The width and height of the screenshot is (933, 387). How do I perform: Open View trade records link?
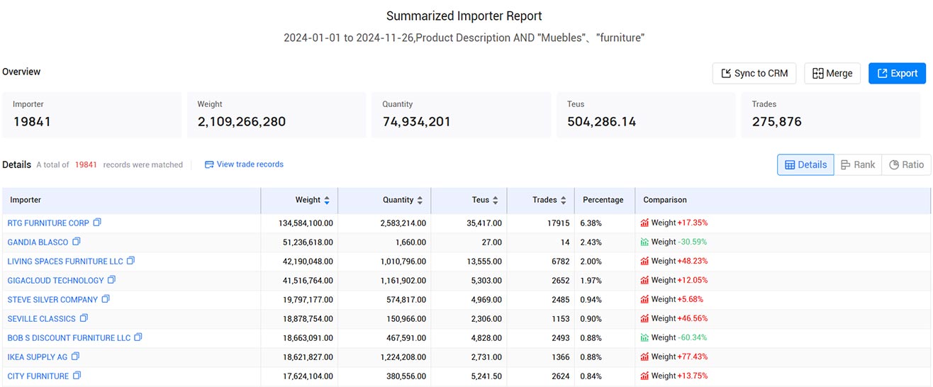(244, 164)
